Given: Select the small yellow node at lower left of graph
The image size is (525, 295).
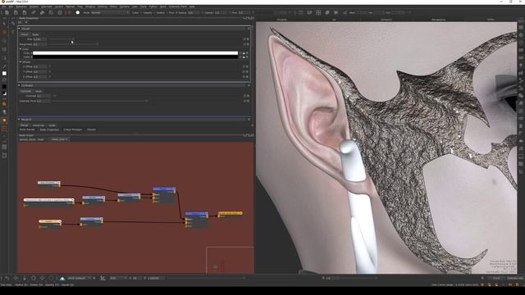Looking at the screenshot, I should point(50,224).
